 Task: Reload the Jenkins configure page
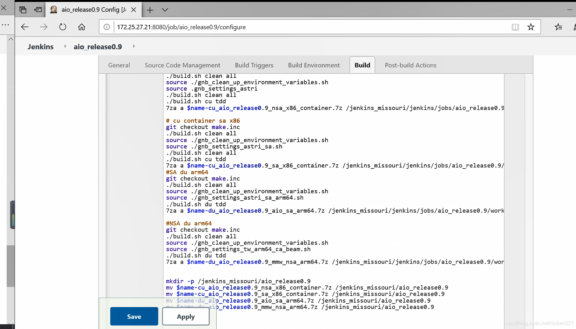tap(63, 27)
